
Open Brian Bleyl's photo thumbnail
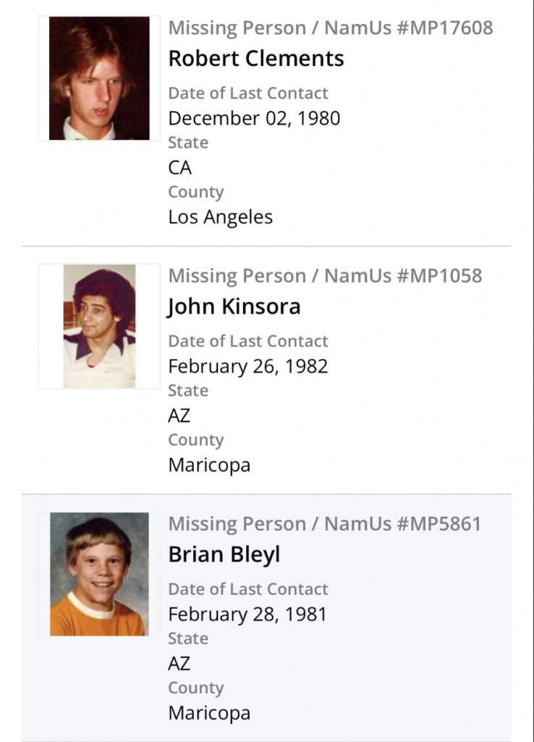(99, 574)
